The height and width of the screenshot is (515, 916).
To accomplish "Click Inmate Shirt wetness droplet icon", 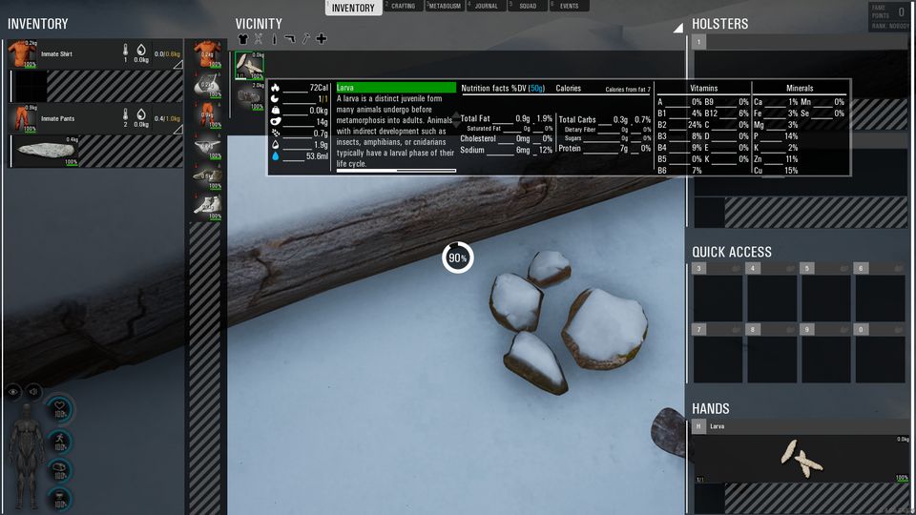I will point(141,51).
